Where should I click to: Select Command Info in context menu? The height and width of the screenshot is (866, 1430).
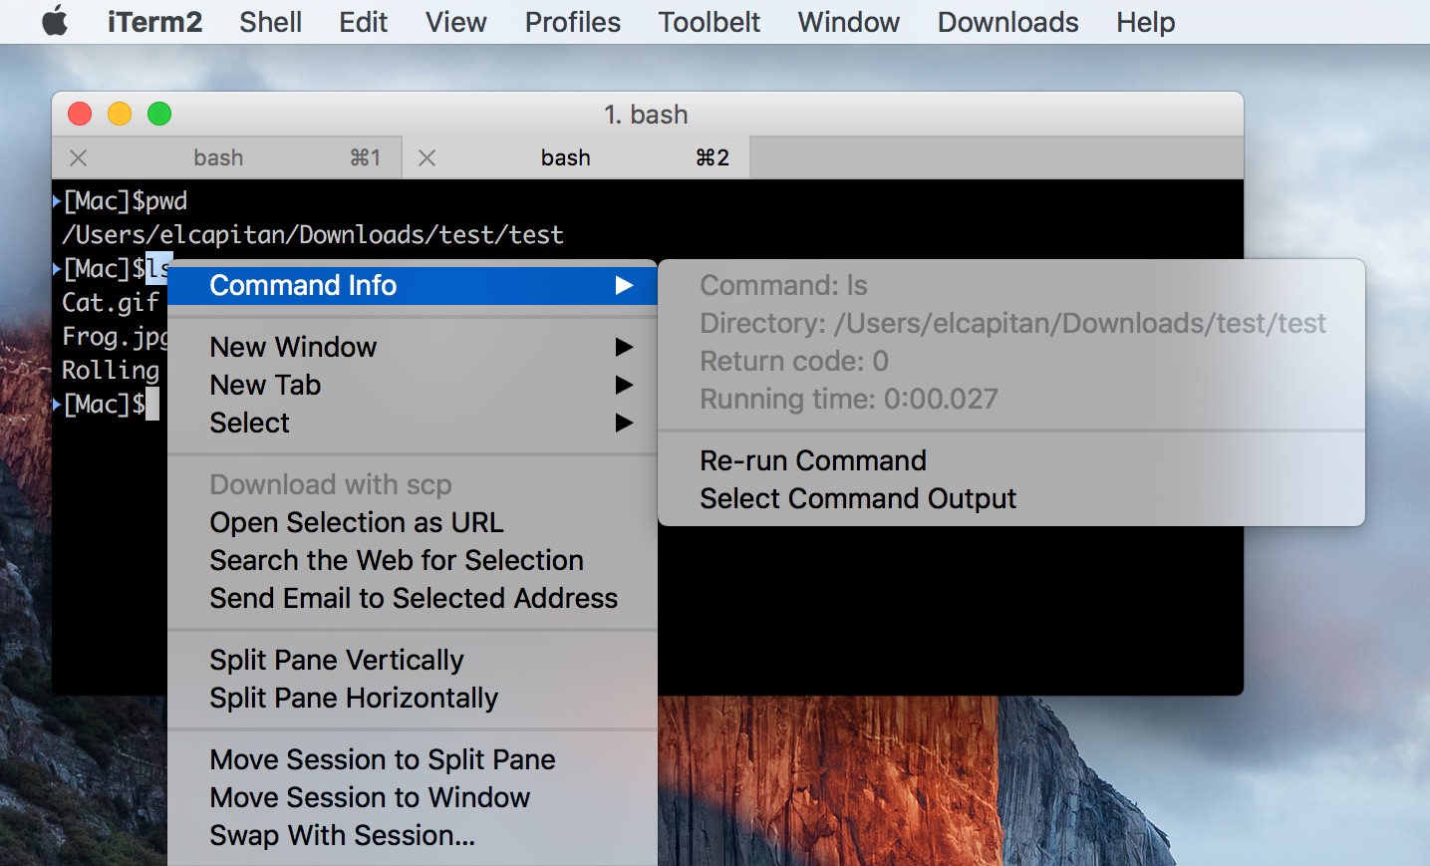(413, 286)
